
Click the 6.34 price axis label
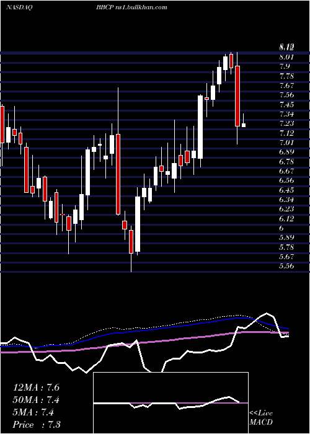click(286, 200)
